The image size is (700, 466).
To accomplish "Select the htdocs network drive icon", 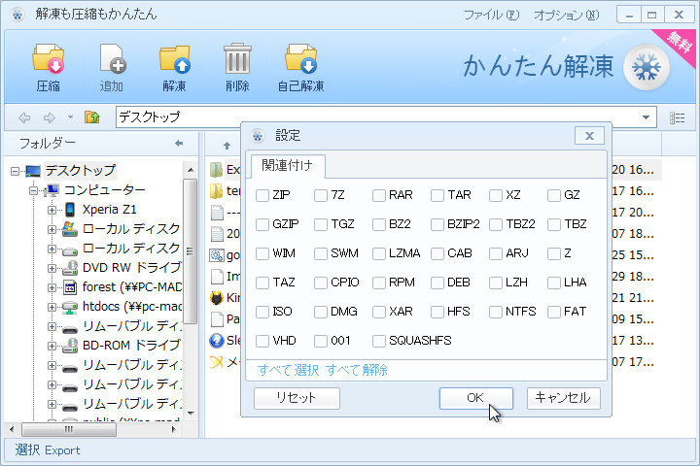I will 70,307.
